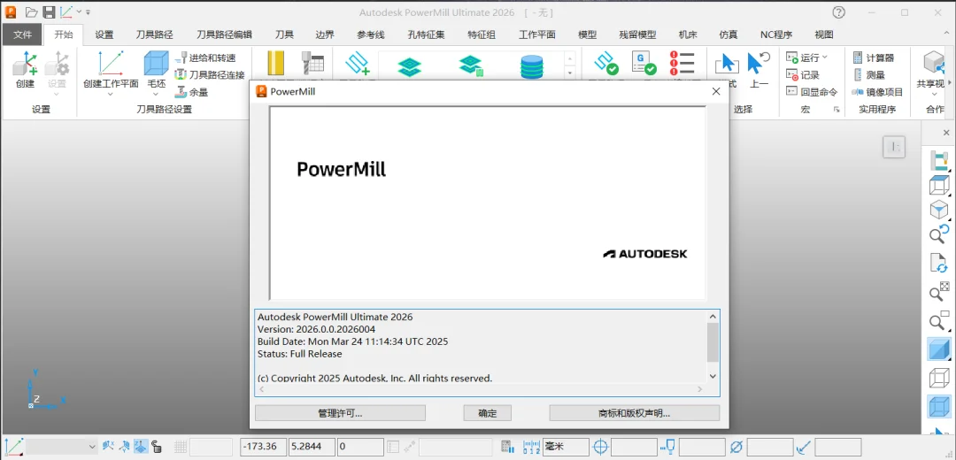Open 刀具路径连接 toolpath connections
Image resolution: width=956 pixels, height=460 pixels.
pyautogui.click(x=209, y=75)
